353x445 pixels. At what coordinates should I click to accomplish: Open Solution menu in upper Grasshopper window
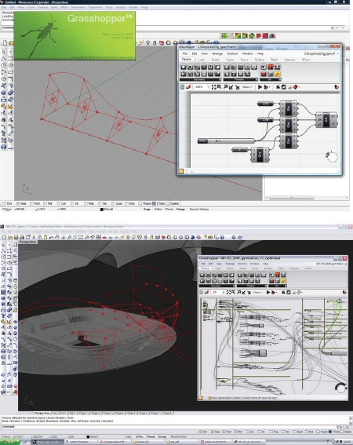tap(232, 53)
